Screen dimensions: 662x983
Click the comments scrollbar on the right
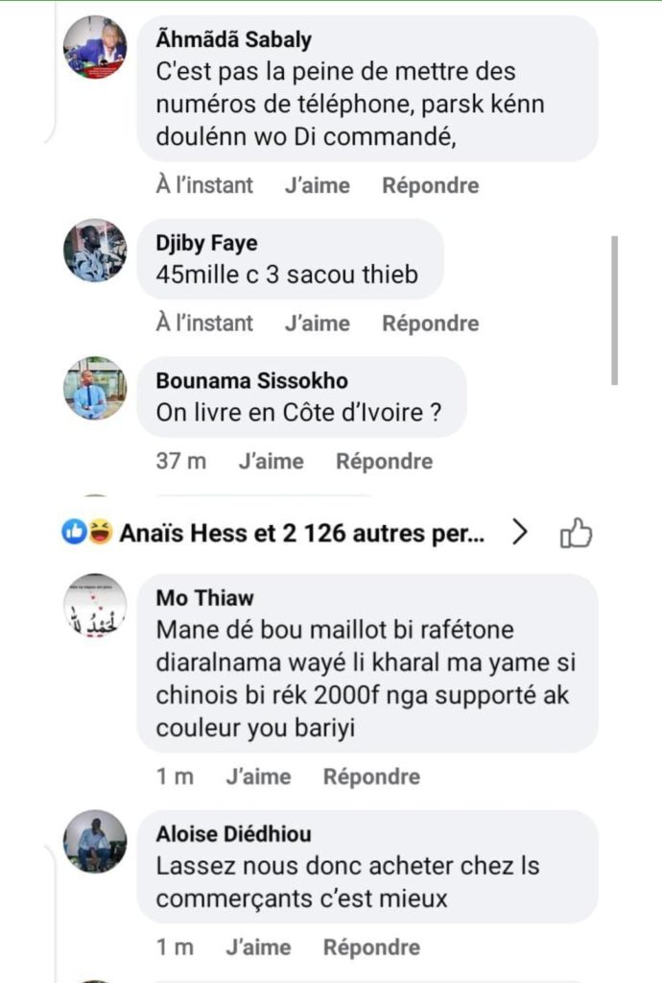pyautogui.click(x=615, y=309)
